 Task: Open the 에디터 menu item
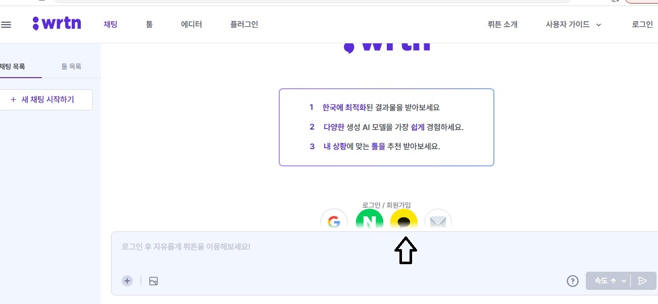pyautogui.click(x=191, y=24)
